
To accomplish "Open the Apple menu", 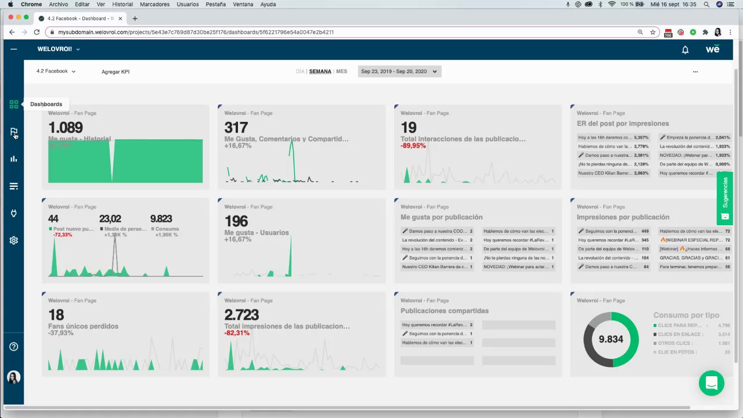I will 10,4.
